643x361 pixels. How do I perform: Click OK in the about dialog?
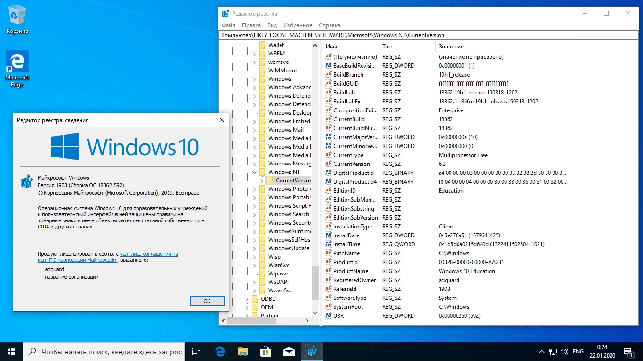click(207, 301)
